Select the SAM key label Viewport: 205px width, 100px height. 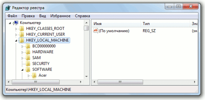36,58
